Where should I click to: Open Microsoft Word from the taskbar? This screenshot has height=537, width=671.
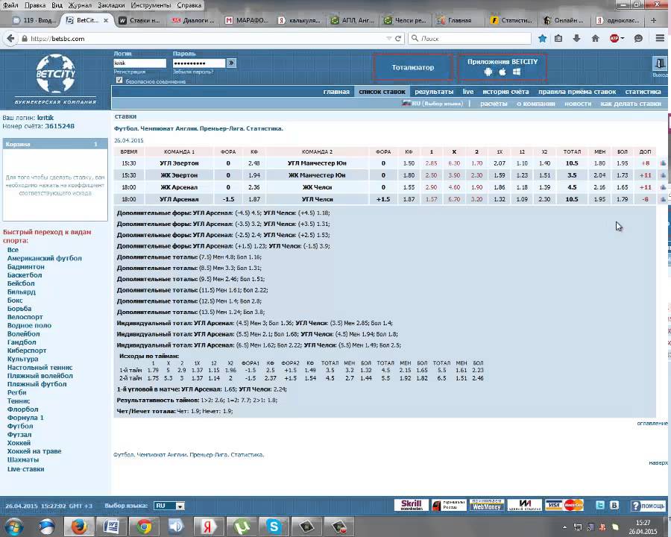[x=111, y=527]
